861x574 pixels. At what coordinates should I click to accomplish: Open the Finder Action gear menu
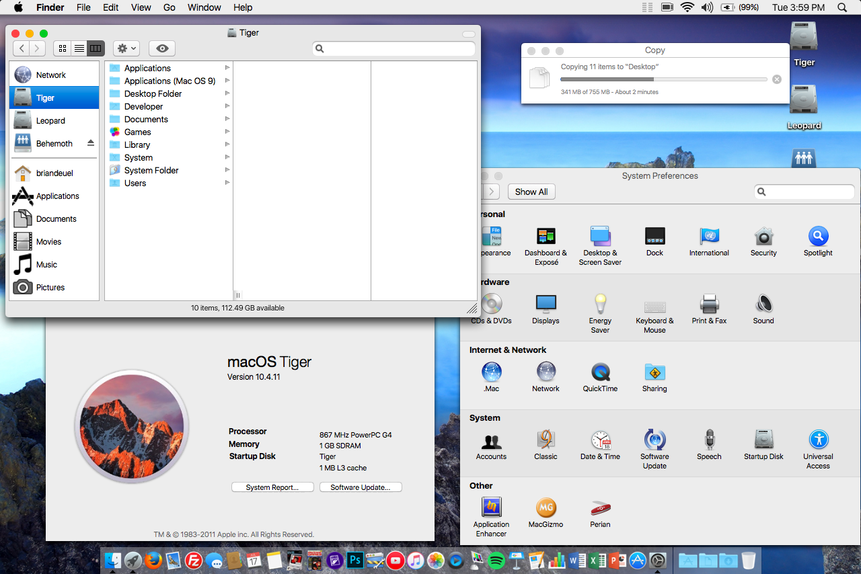126,48
